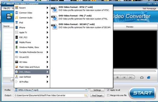Expand the Wii and DS submenu arrow
The width and height of the screenshot is (158, 102).
47,57
